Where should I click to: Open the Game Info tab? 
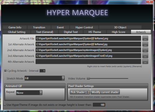15,27
